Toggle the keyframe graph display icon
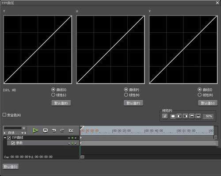This screenshot has width=221, height=176. tap(71, 130)
